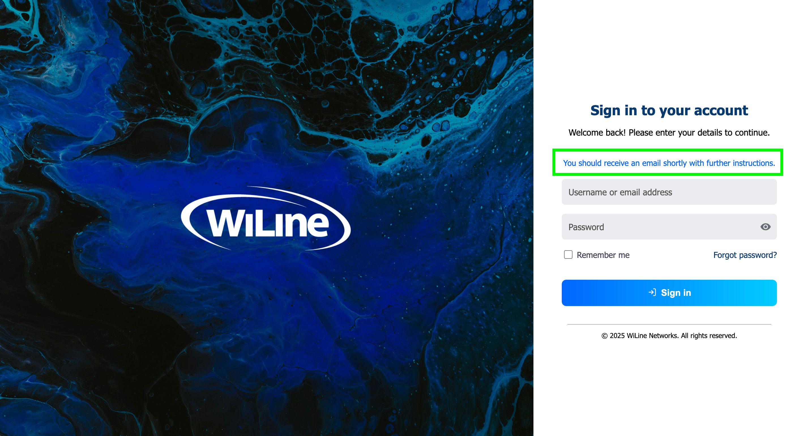Click the email instructions notification message
This screenshot has width=803, height=436.
(669, 163)
